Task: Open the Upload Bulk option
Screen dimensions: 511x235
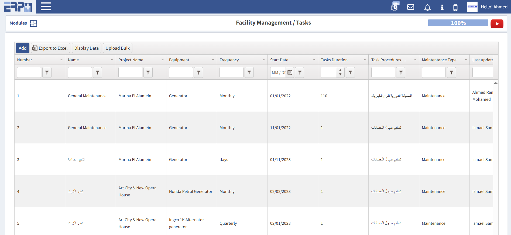Action: tap(118, 48)
